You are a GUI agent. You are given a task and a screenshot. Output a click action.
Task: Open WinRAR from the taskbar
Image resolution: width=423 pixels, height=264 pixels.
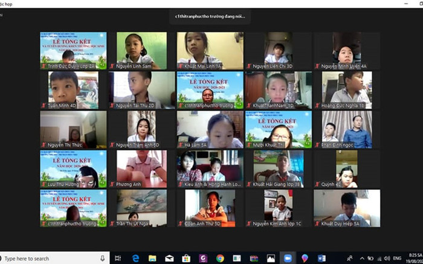[254, 259]
